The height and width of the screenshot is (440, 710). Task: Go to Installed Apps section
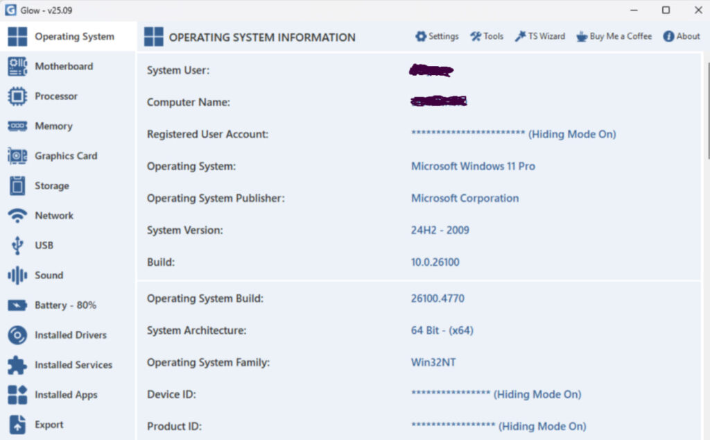click(66, 395)
